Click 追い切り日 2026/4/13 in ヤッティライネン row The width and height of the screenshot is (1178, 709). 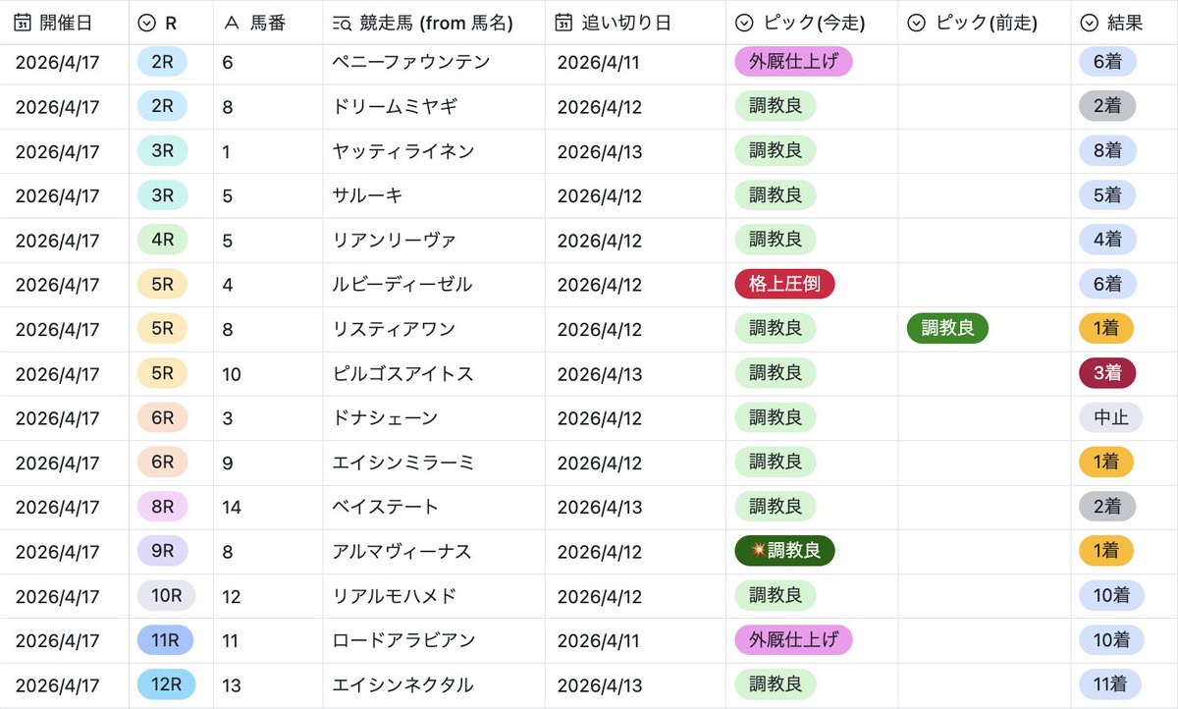(x=599, y=151)
